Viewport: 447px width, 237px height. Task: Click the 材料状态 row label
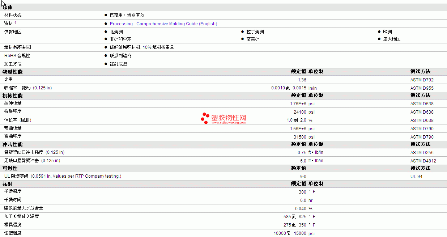coord(13,15)
